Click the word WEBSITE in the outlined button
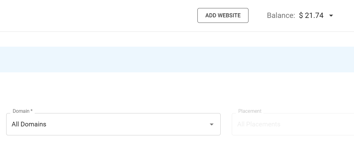 (229, 15)
